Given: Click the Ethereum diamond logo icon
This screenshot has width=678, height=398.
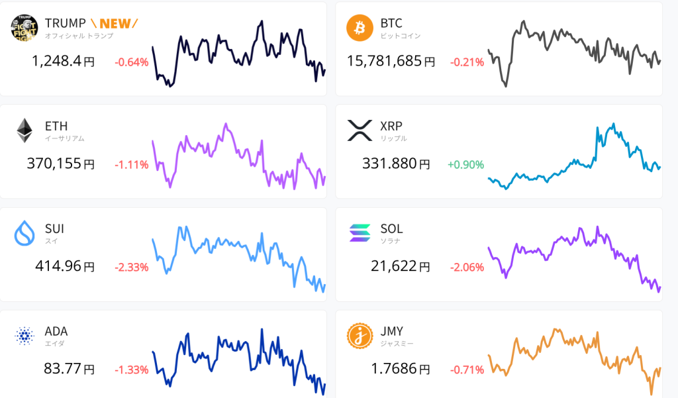Looking at the screenshot, I should pos(24,130).
